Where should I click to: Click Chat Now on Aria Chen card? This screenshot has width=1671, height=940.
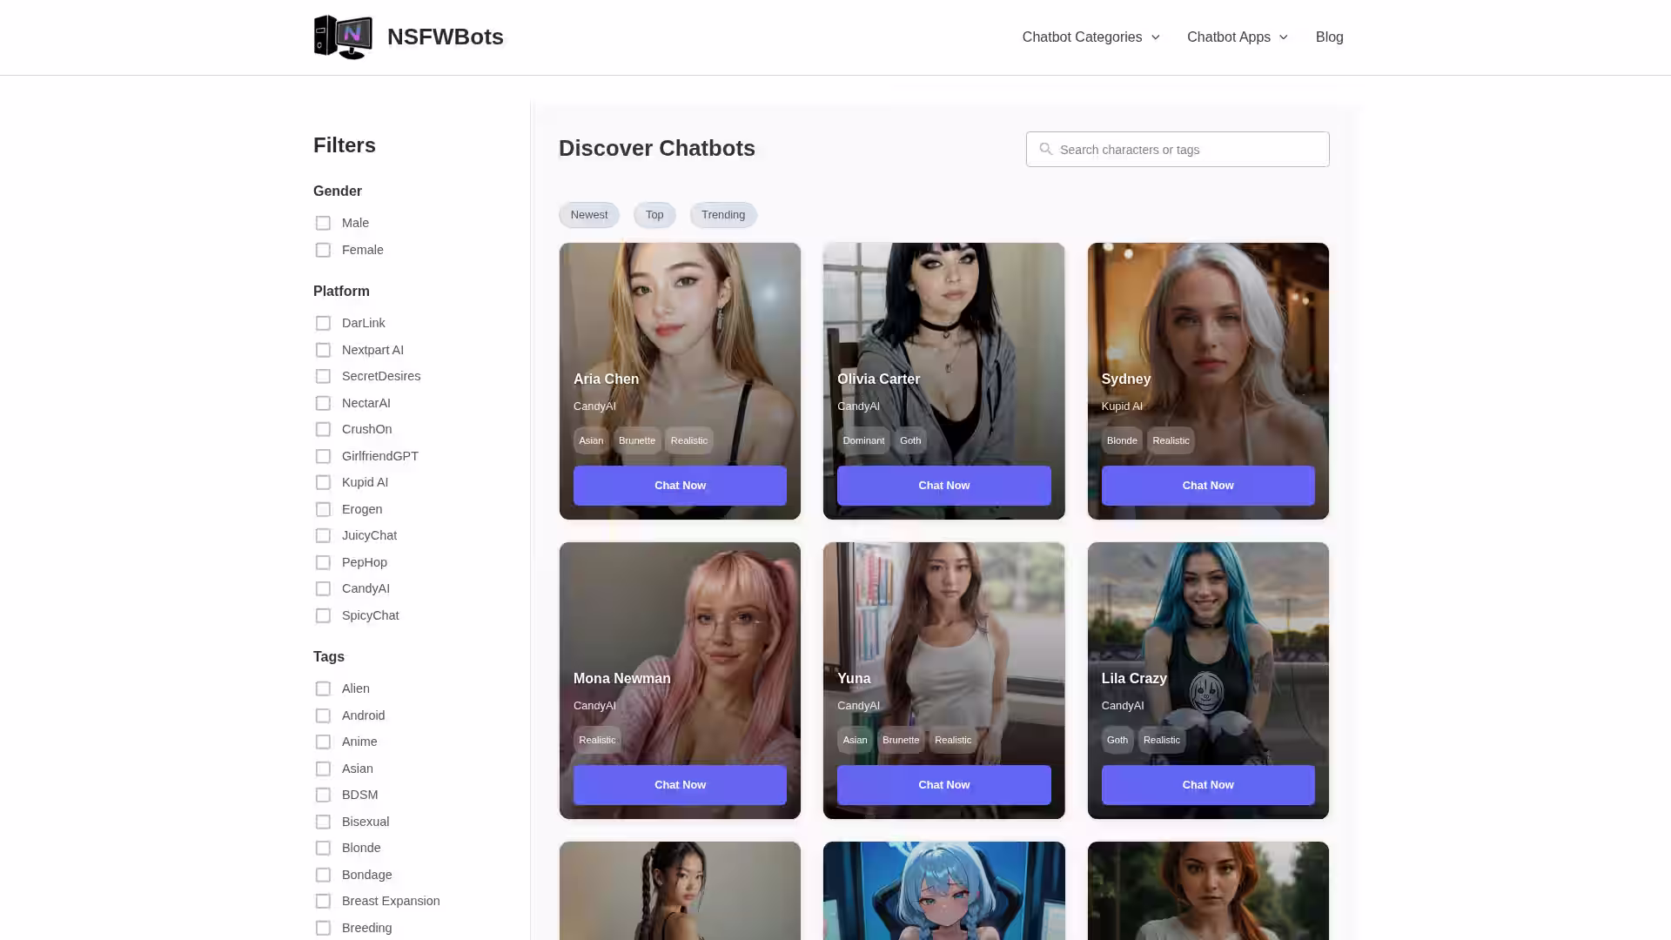(x=680, y=486)
